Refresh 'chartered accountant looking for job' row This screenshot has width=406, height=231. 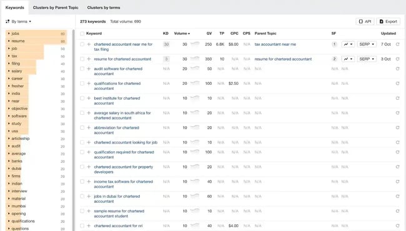click(x=397, y=142)
